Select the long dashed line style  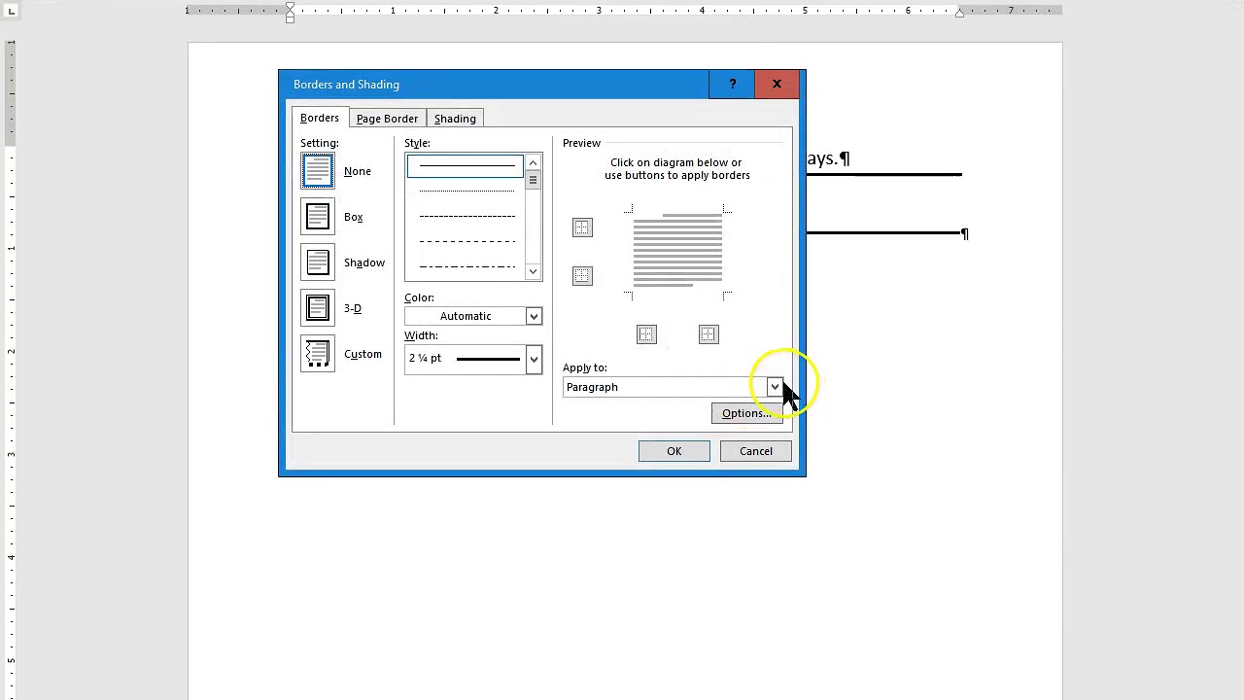pos(466,241)
